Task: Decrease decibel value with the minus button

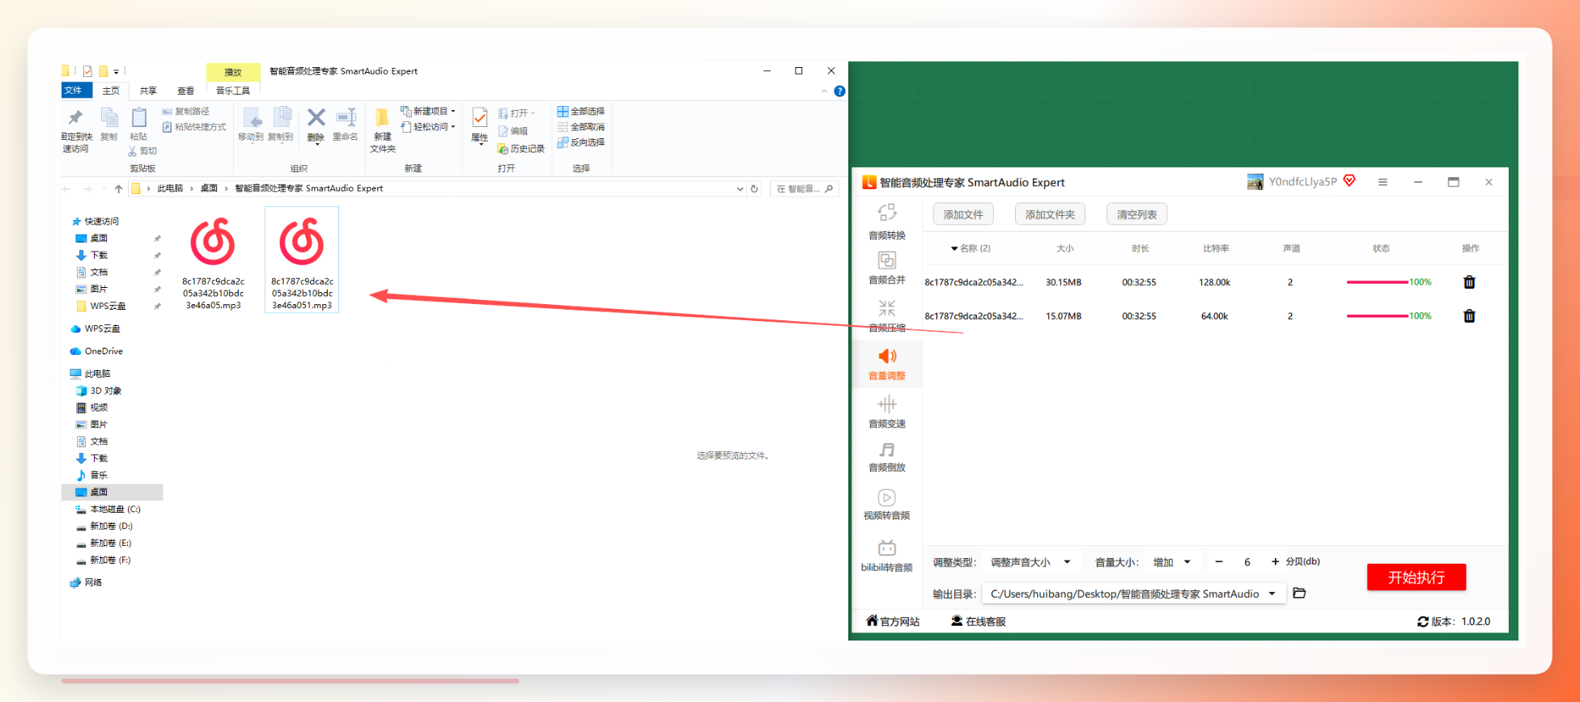Action: (1219, 562)
